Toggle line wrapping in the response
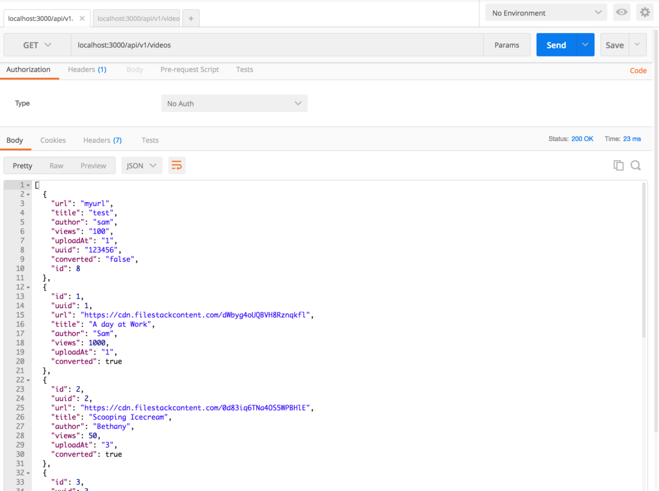This screenshot has height=491, width=659. [177, 165]
